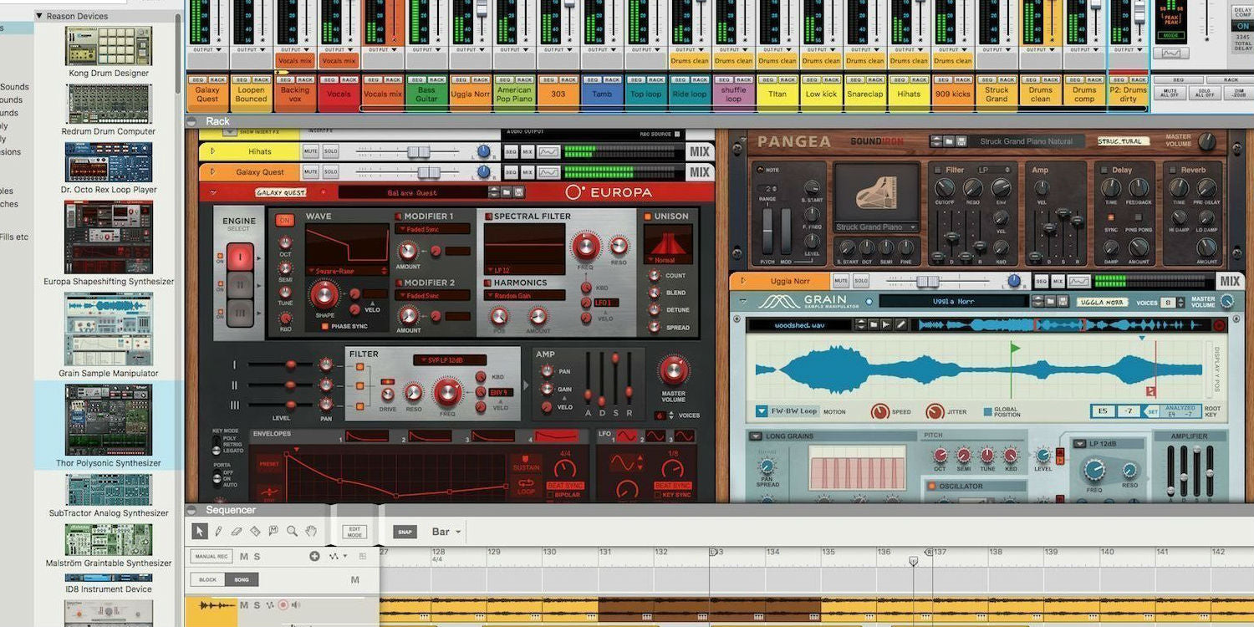Click the Edit Mode button in Sequencer
The image size is (1254, 627).
click(x=354, y=532)
